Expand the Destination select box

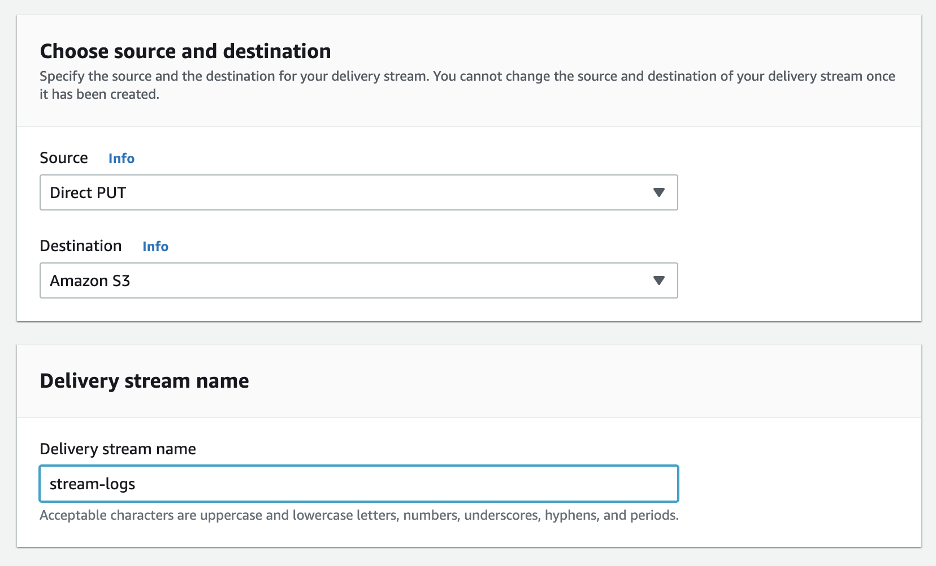358,280
